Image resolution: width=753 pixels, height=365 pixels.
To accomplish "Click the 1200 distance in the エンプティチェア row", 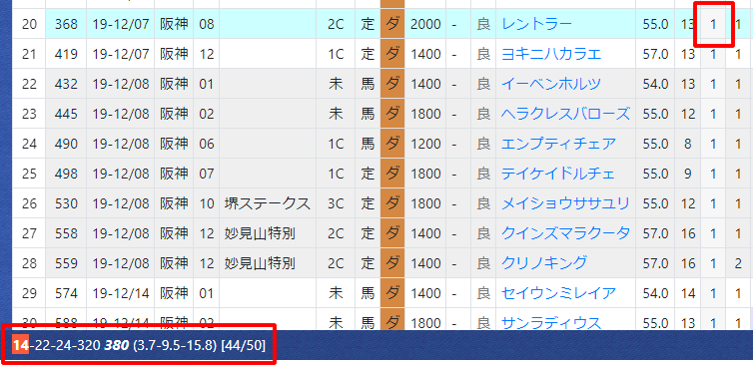I will [425, 144].
